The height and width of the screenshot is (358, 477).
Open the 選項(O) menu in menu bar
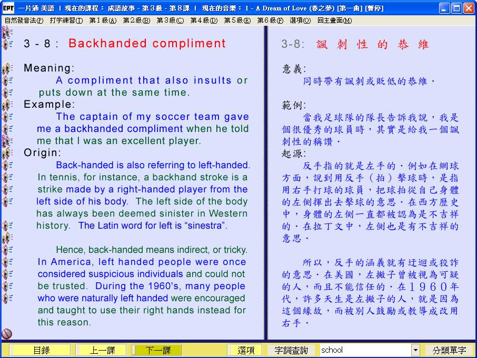click(300, 21)
